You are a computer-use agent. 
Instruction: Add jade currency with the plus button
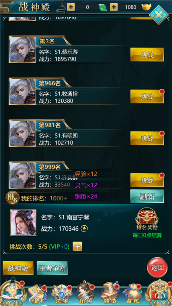(71, 7)
